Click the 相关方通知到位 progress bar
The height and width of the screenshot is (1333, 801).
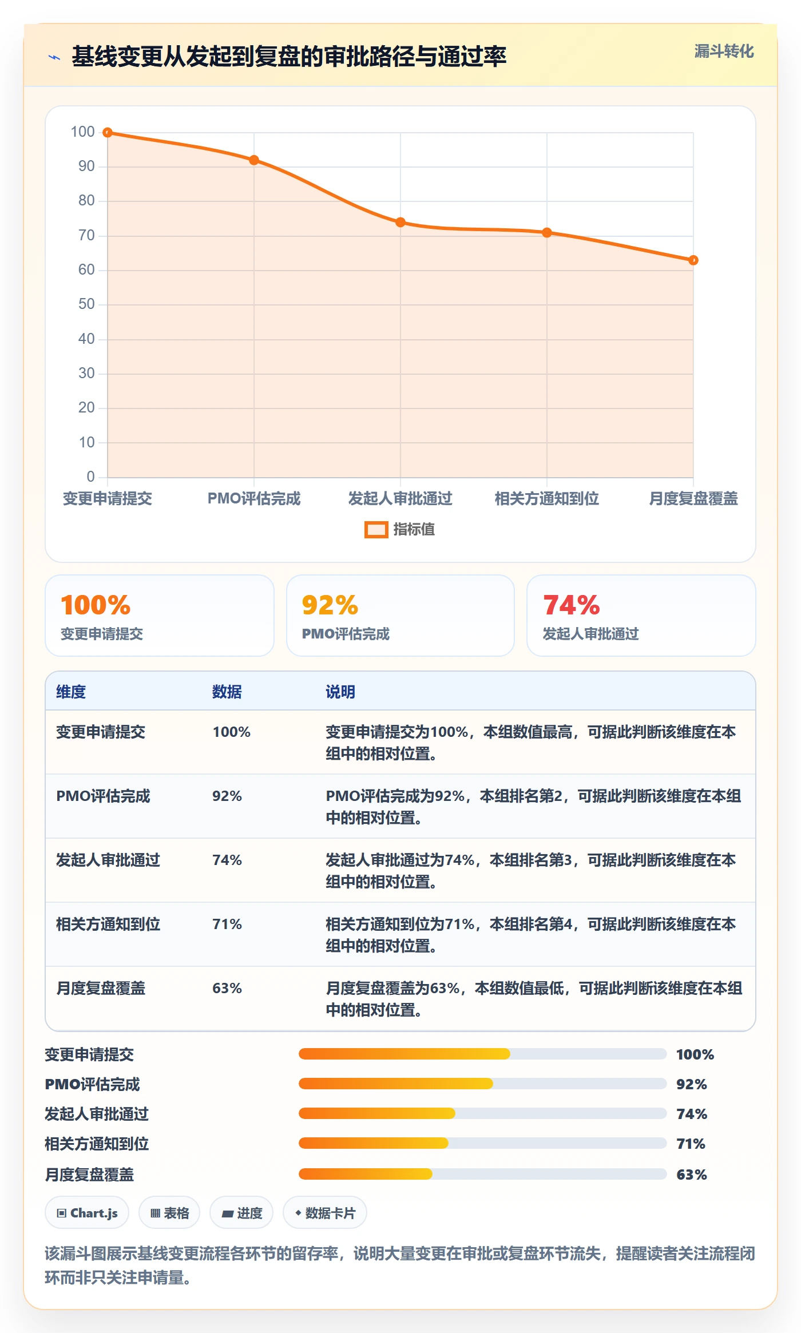pyautogui.click(x=483, y=1143)
